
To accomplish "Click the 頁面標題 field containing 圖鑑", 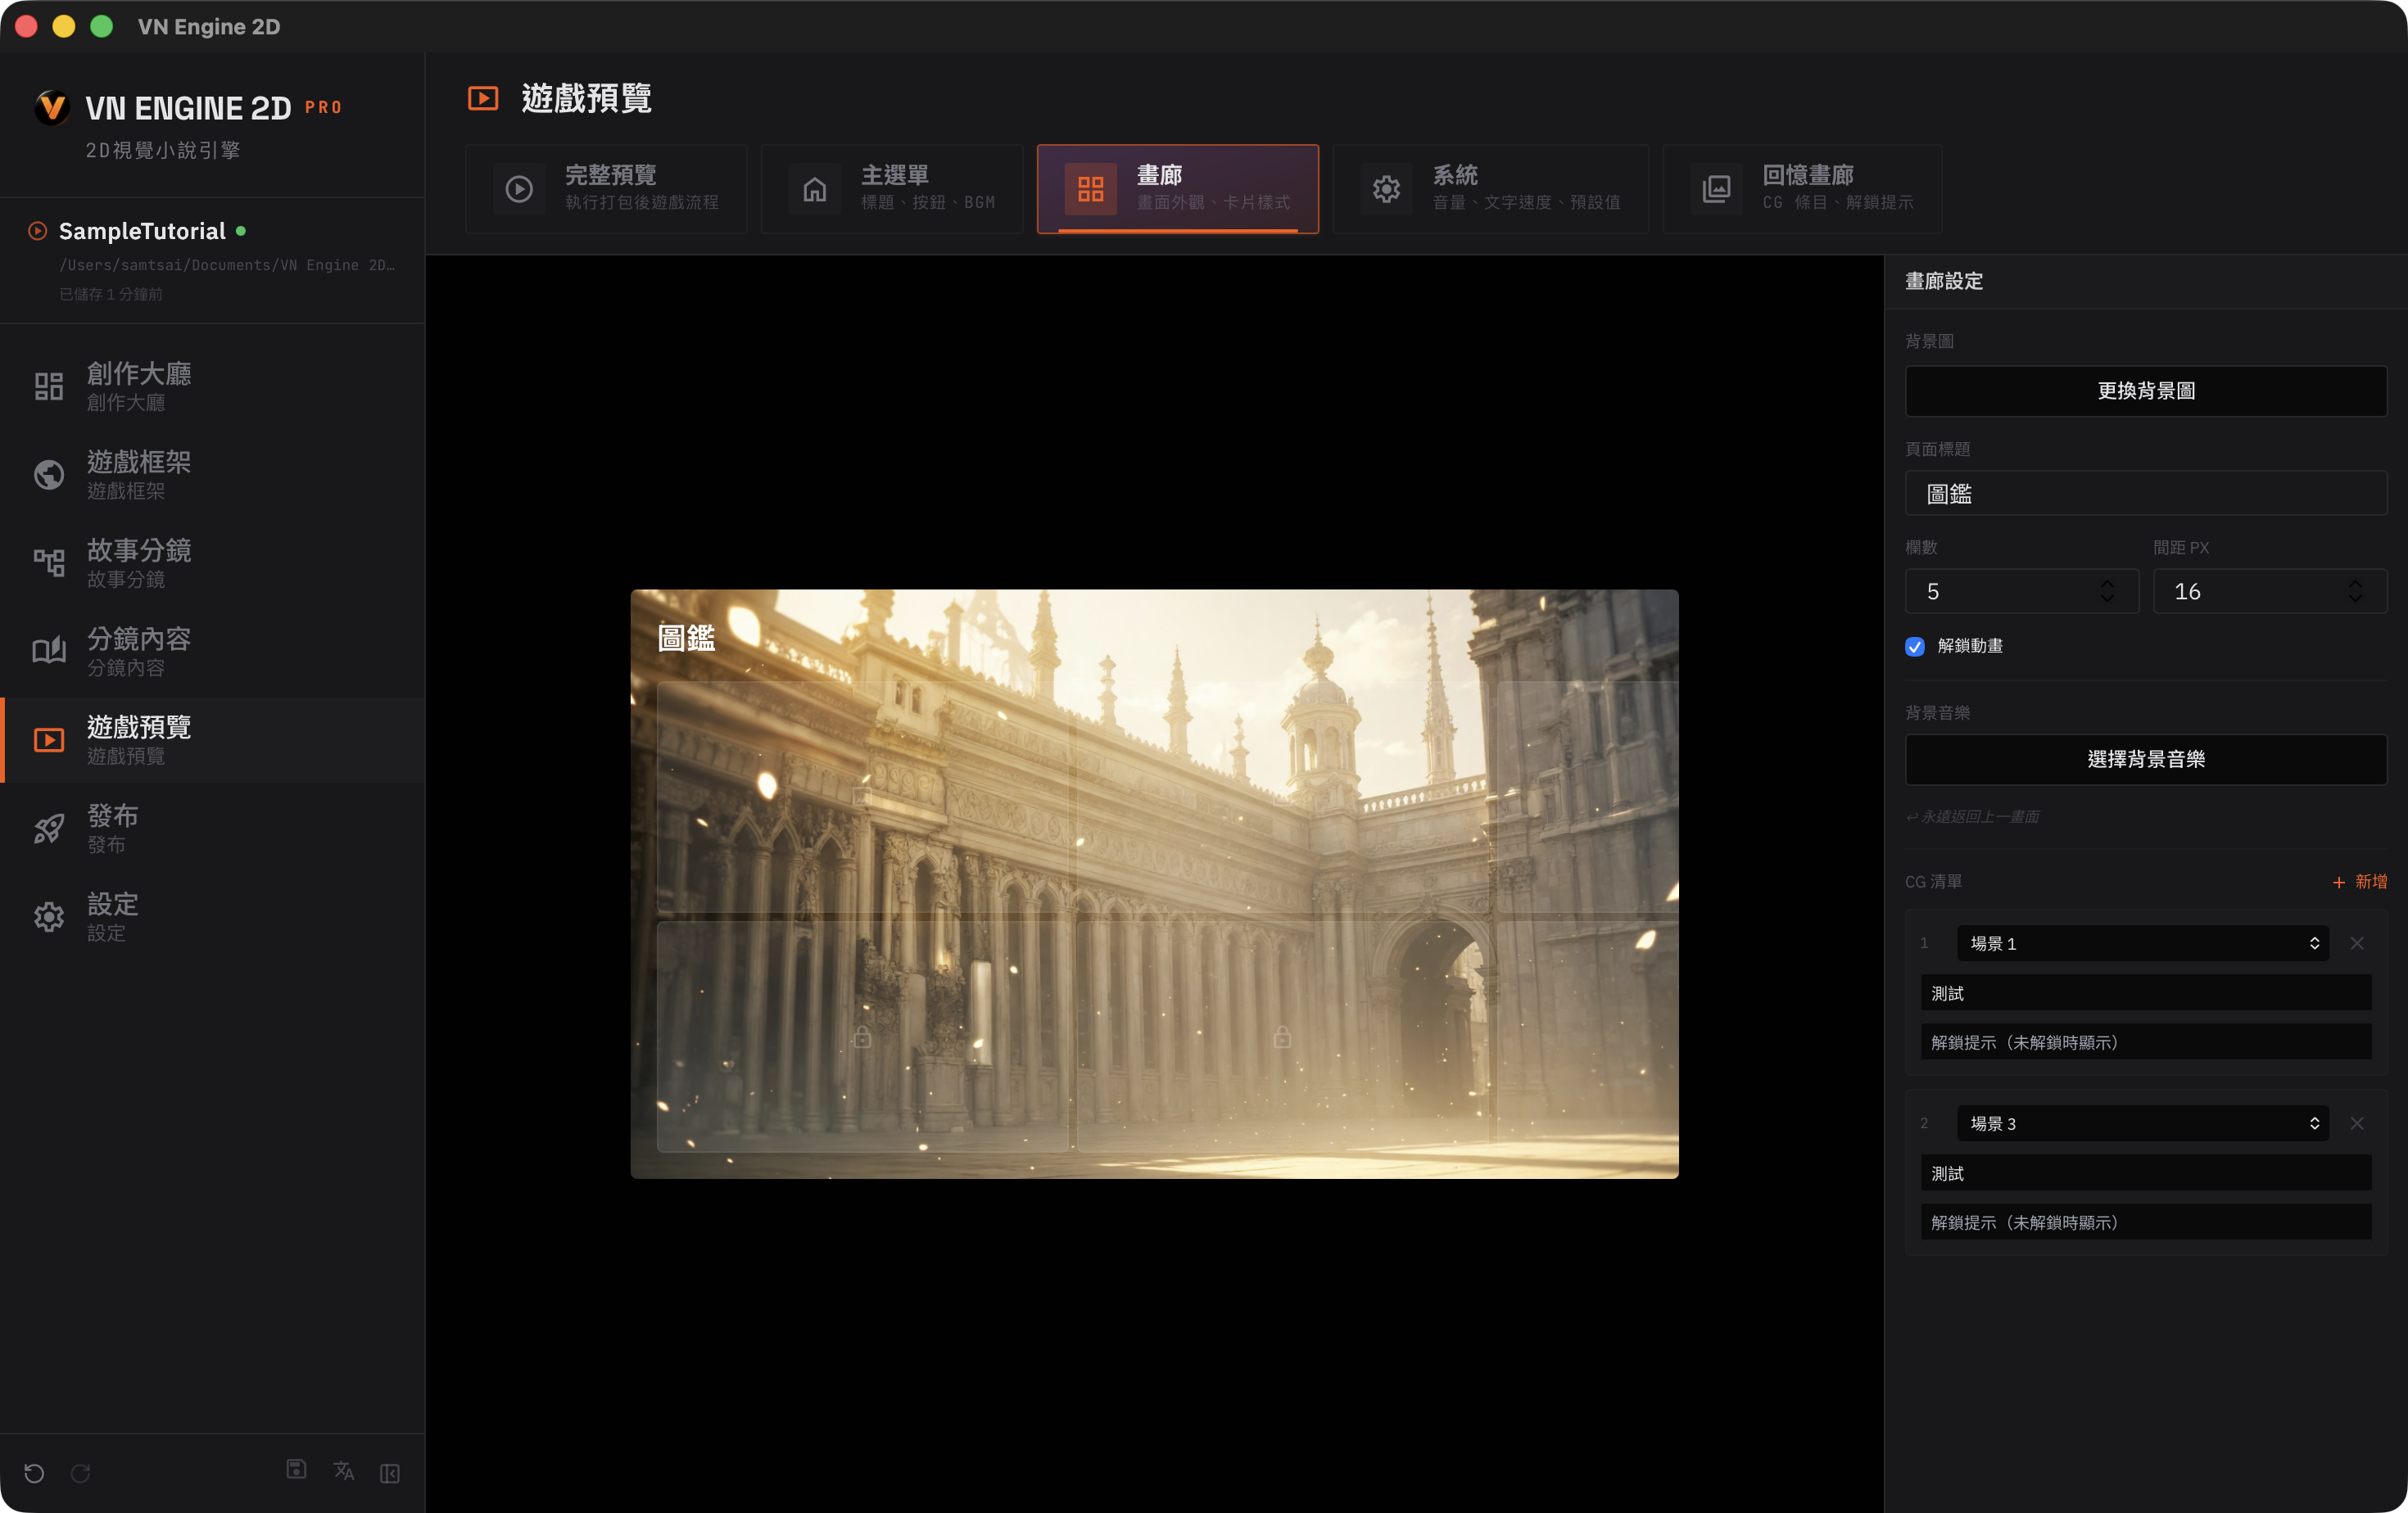I will [2146, 494].
